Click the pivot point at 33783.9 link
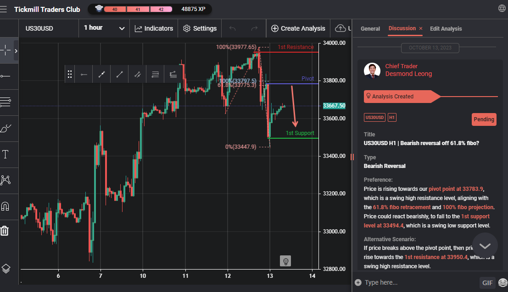The height and width of the screenshot is (292, 508). click(x=456, y=189)
